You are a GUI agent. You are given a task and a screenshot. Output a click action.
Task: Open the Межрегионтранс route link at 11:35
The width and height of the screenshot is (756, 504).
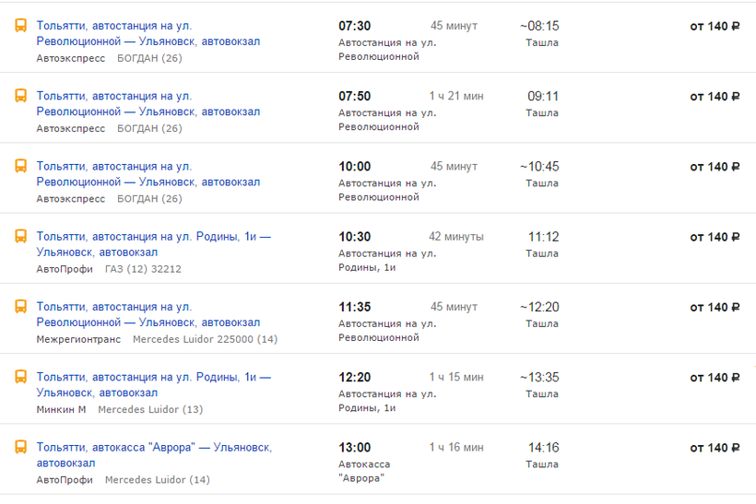point(148,314)
